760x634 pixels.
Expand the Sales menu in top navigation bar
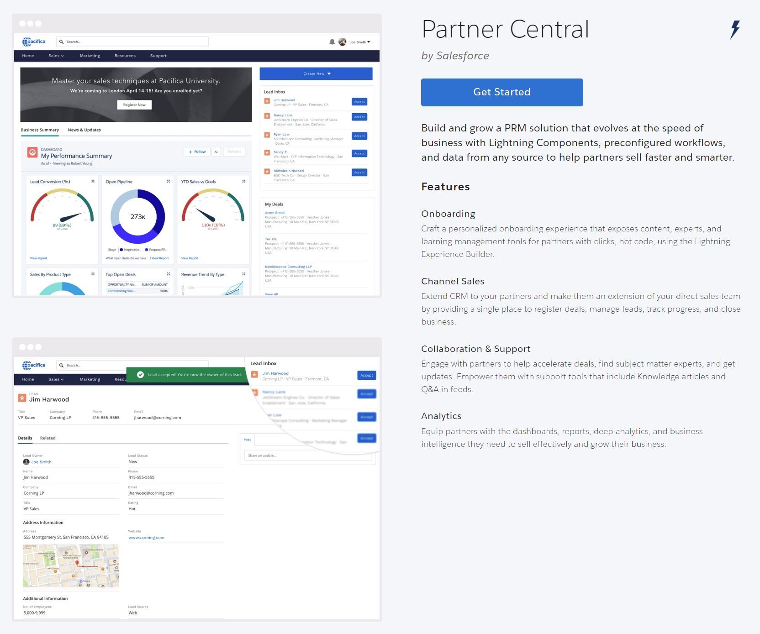[56, 56]
